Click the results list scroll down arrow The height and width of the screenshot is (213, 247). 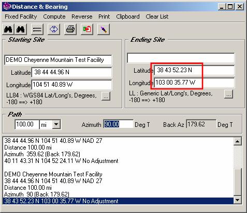(238, 200)
